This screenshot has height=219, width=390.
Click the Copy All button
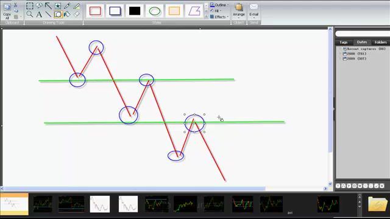[x=7, y=11]
